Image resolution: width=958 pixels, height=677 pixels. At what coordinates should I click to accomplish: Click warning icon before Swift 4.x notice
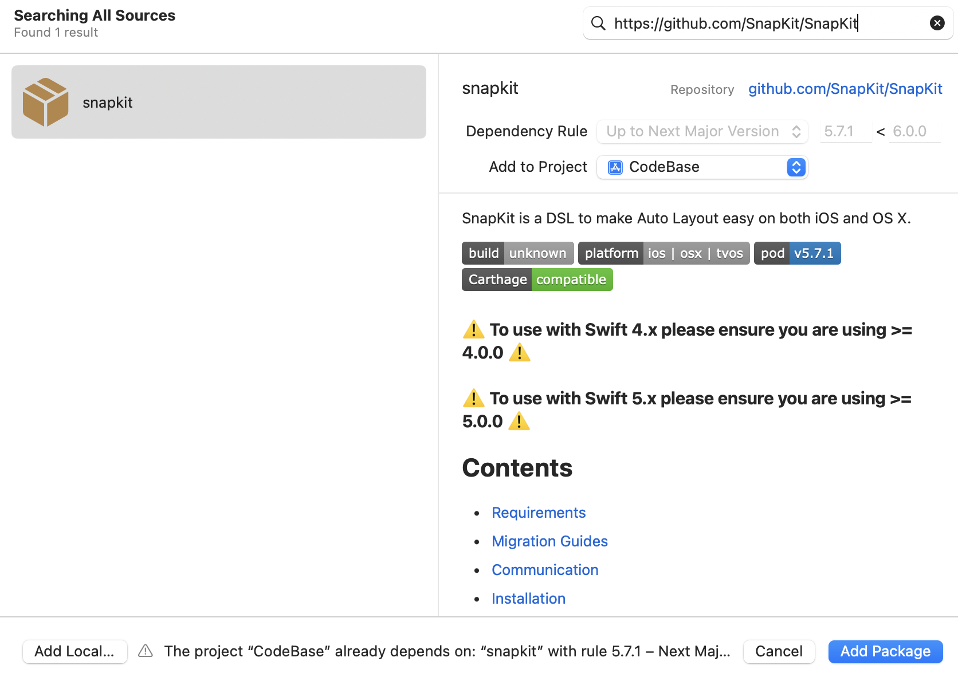coord(473,330)
